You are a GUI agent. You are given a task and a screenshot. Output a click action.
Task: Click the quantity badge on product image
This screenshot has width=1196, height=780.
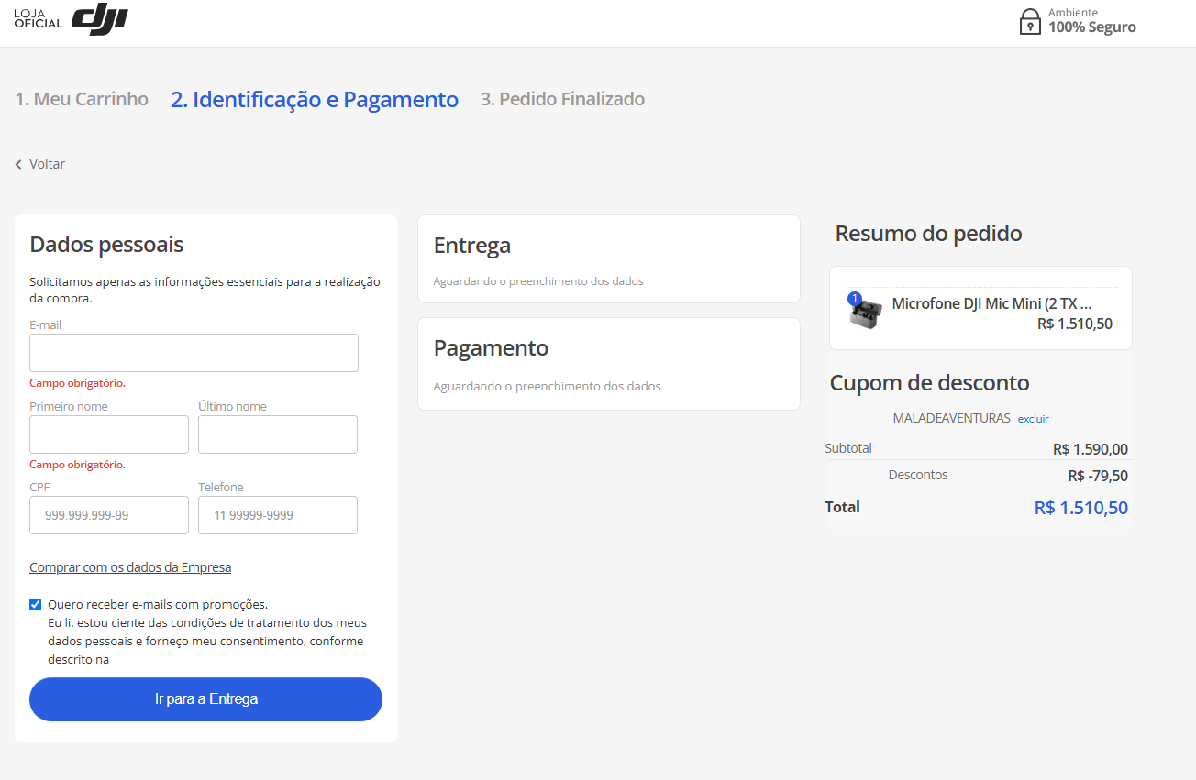[x=855, y=299]
